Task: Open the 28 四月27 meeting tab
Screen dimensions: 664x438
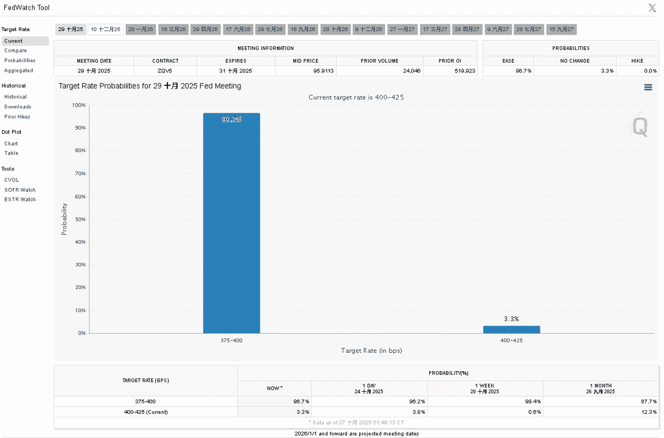Action: pyautogui.click(x=467, y=29)
